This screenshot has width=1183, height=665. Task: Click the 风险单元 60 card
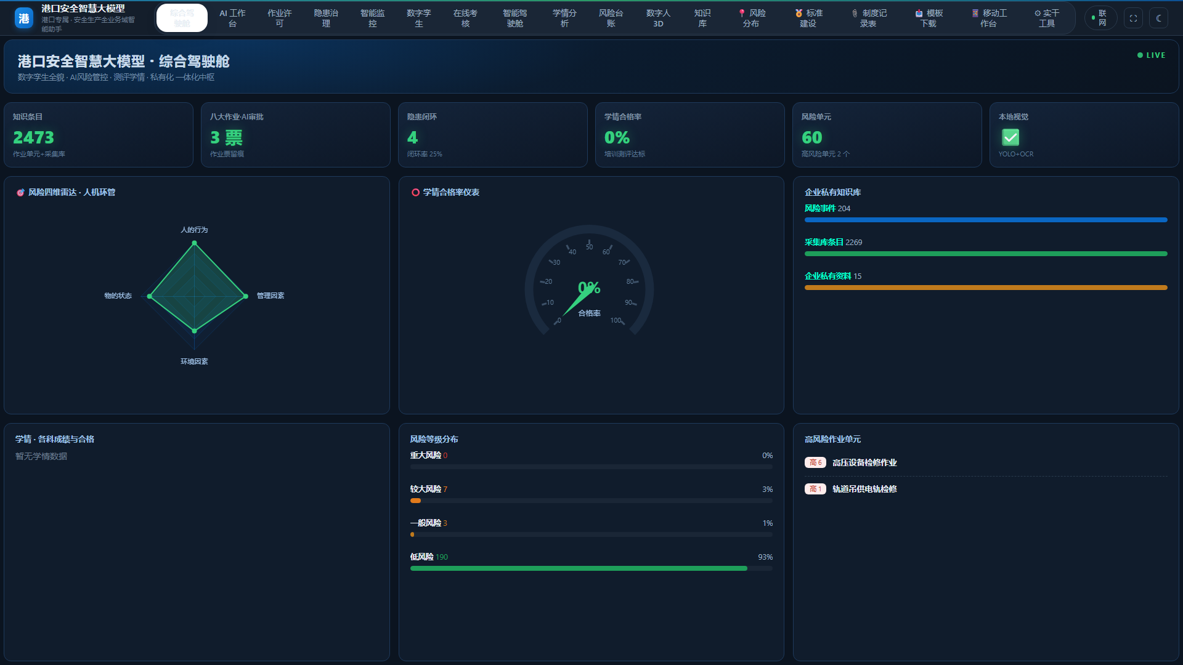(x=887, y=135)
